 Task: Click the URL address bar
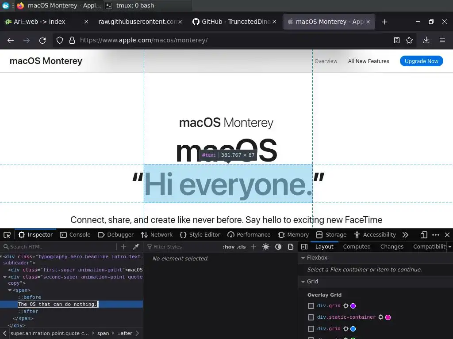(x=234, y=40)
